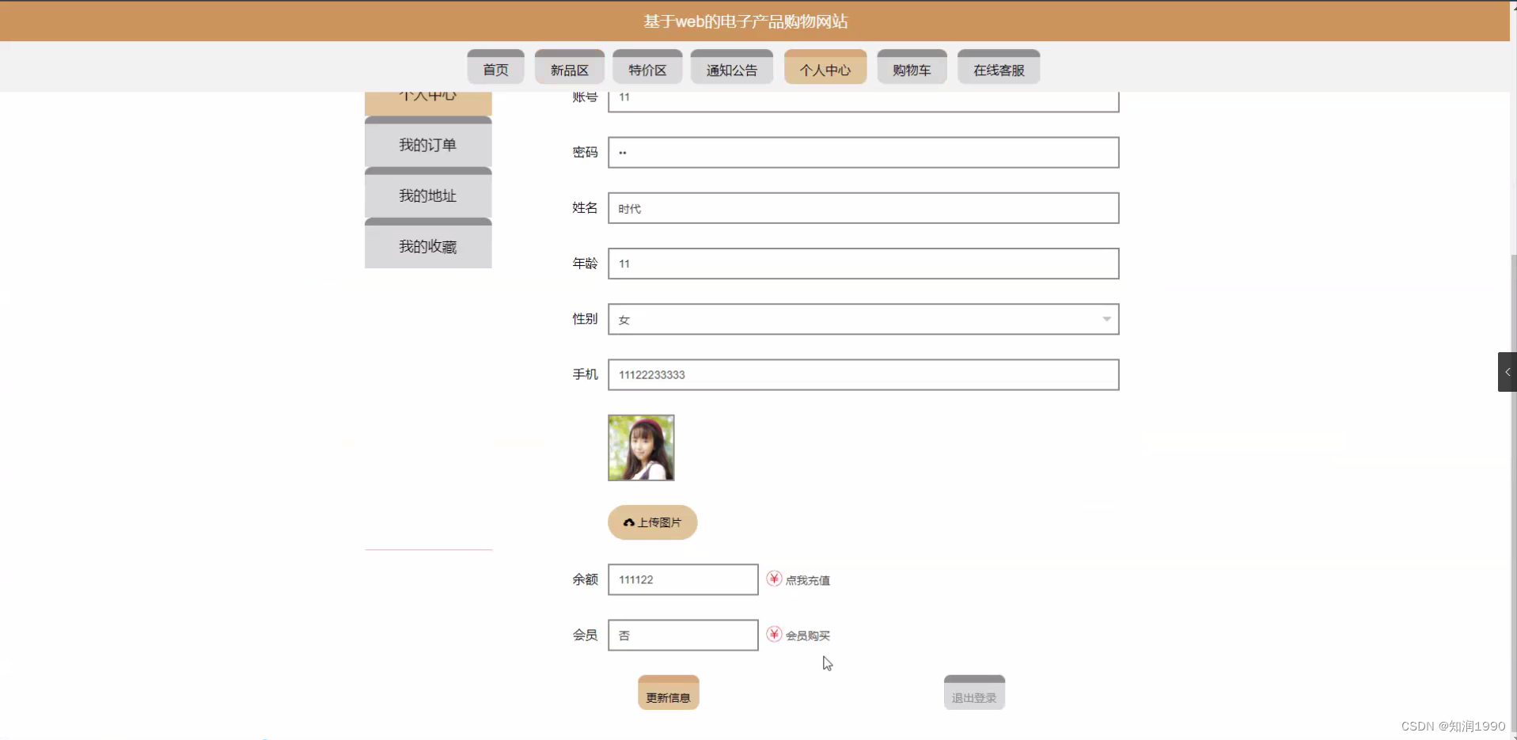This screenshot has width=1517, height=740.
Task: Open 我的收藏 favorites section
Action: pyautogui.click(x=427, y=246)
